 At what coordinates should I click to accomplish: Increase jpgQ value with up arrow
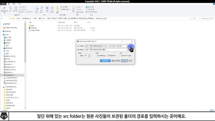tap(90, 55)
